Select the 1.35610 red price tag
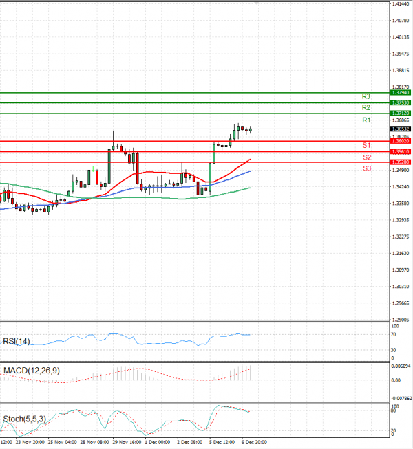This screenshot has width=413, height=449. pyautogui.click(x=401, y=151)
